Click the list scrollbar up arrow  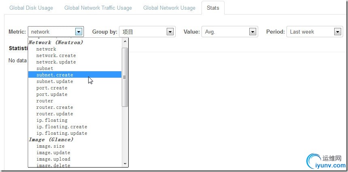pos(125,41)
